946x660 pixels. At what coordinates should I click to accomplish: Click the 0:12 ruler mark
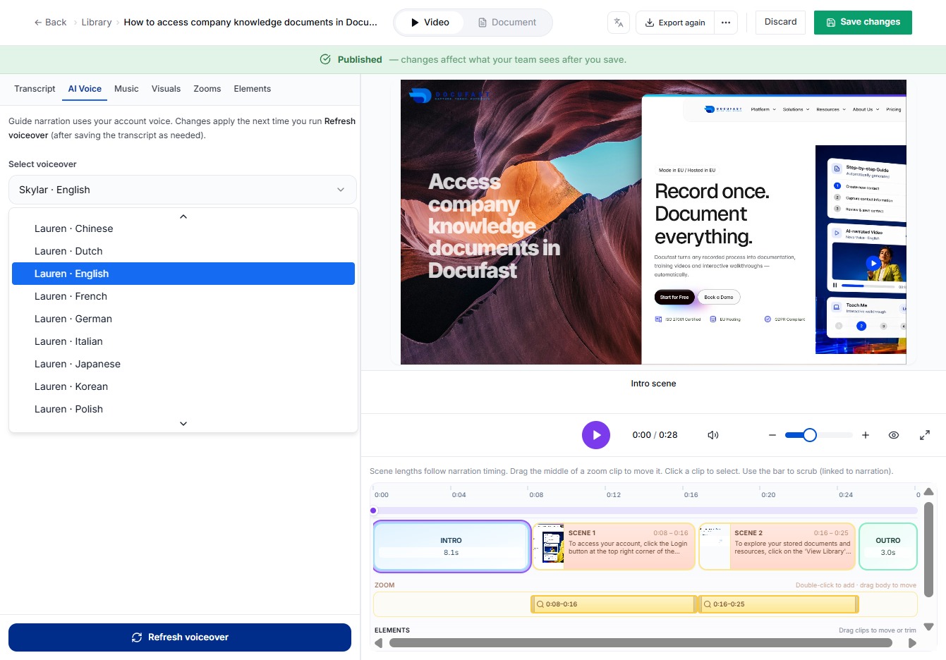coord(614,494)
